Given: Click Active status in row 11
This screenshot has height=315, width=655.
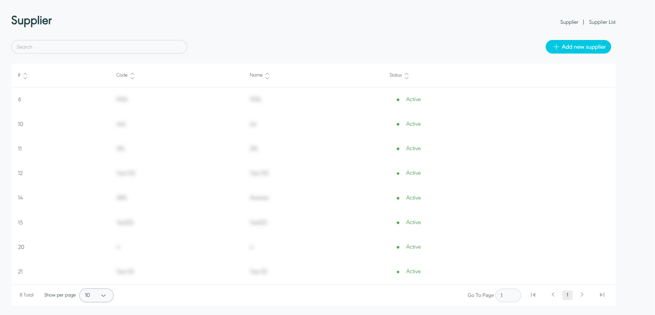Looking at the screenshot, I should tap(413, 149).
